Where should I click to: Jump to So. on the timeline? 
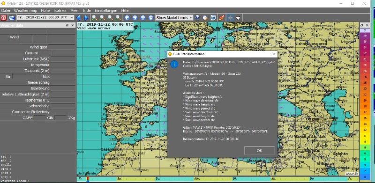tap(157, 179)
